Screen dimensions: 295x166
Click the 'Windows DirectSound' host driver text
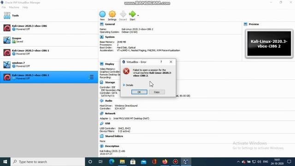tap(126, 106)
